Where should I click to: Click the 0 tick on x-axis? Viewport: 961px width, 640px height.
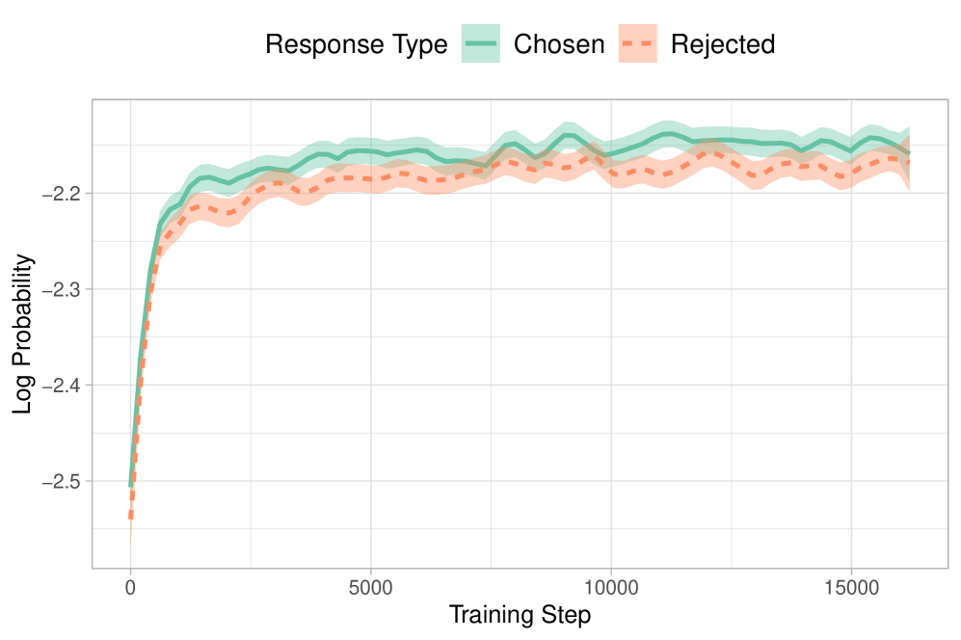(x=130, y=589)
